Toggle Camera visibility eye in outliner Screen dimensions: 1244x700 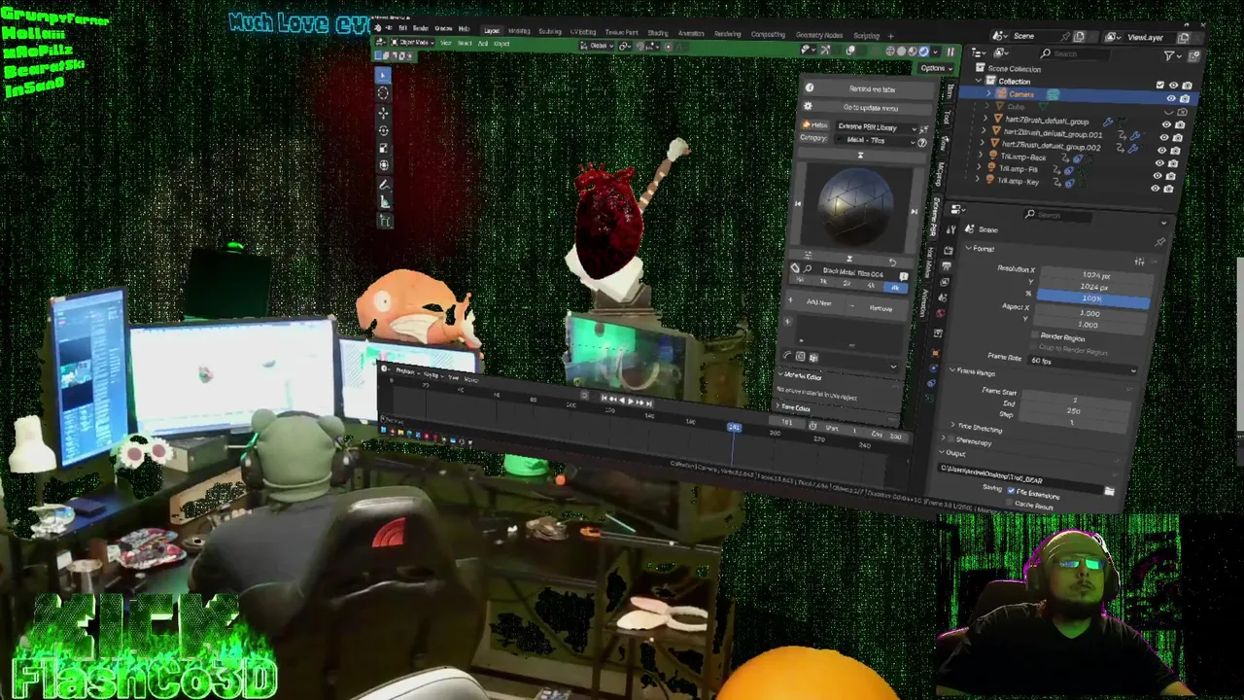(1170, 98)
